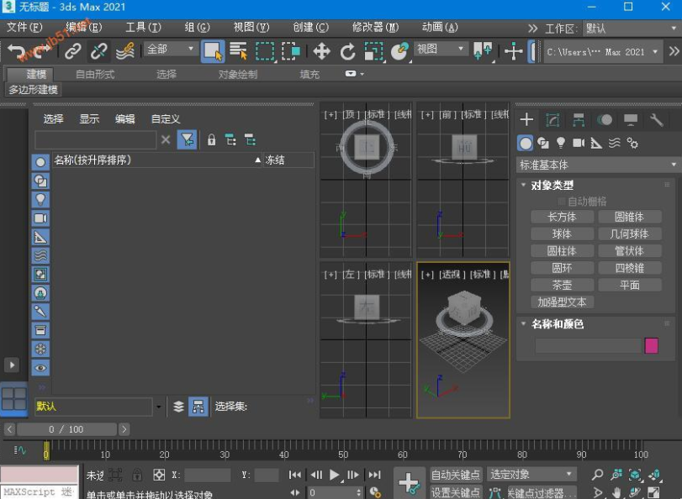Open the Utilities wrench tab

656,119
